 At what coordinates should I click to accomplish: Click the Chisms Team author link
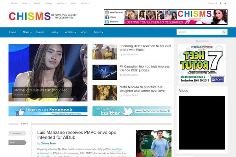coord(48,144)
